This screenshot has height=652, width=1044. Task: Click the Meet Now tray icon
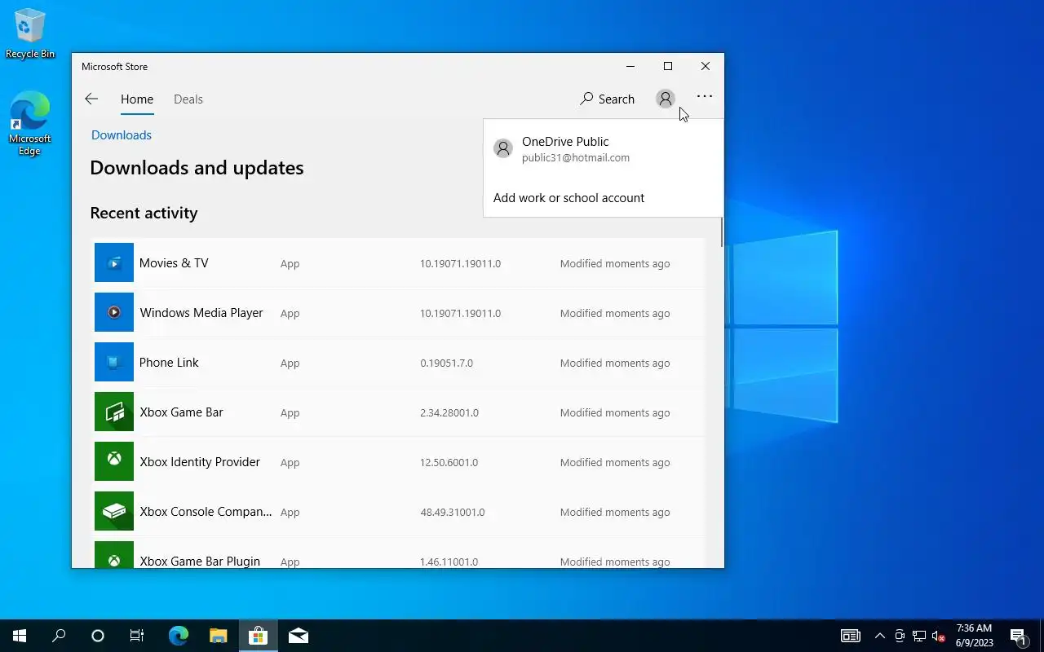pos(900,636)
